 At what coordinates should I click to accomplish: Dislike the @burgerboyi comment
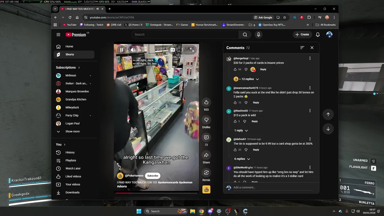tap(246, 69)
